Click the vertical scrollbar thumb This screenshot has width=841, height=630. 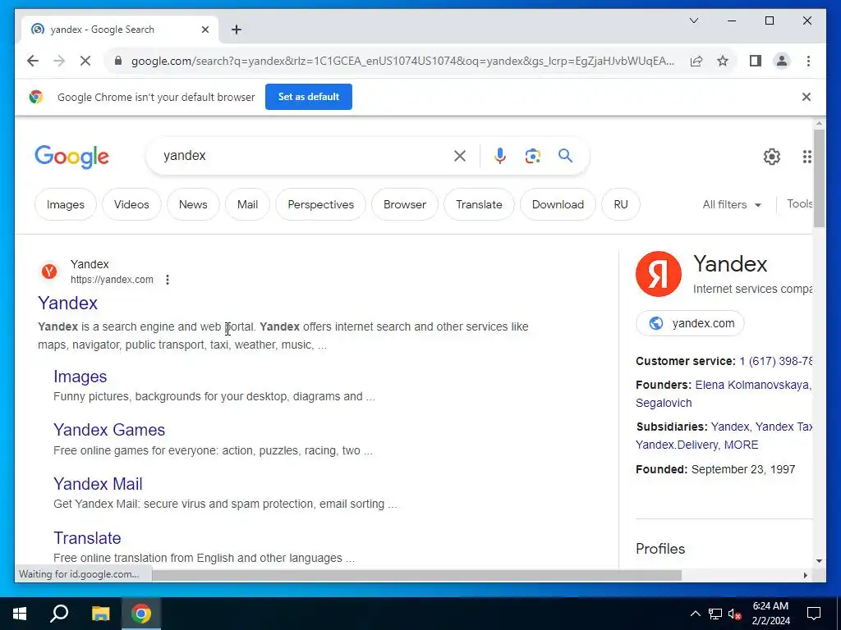pos(819,178)
